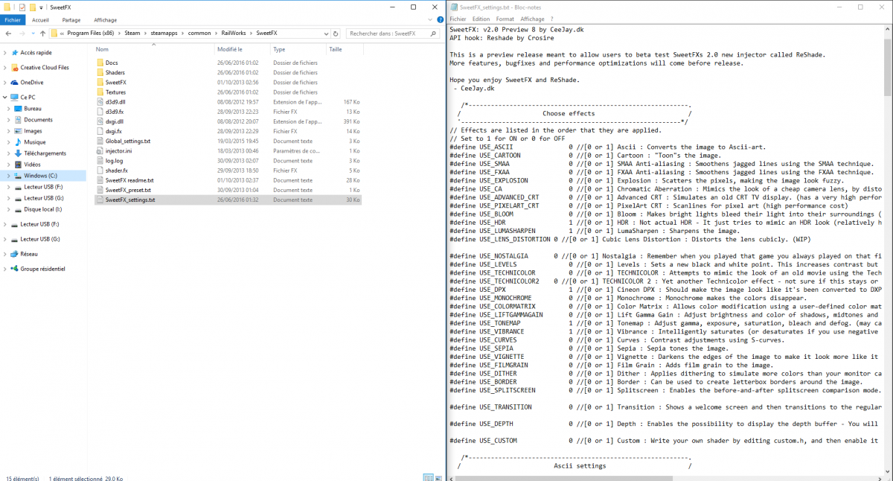The image size is (893, 481).
Task: Collapse the Ce PC tree node
Action: [5, 97]
